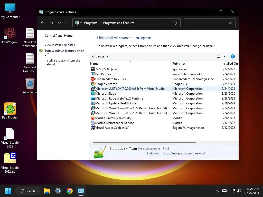Open the Windows Start button

[8, 191]
